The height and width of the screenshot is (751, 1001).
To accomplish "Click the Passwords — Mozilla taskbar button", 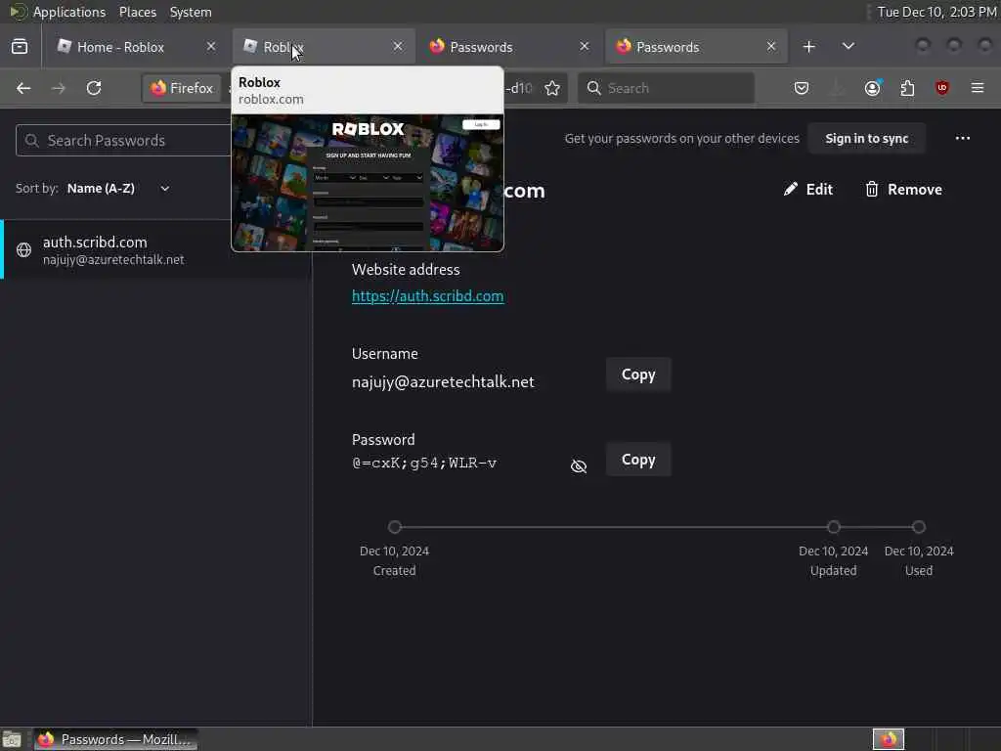I will (115, 739).
